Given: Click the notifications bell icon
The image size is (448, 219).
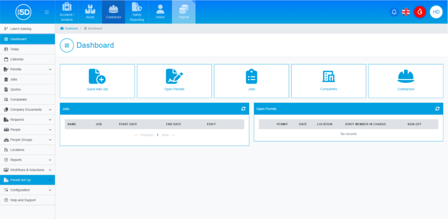Looking at the screenshot, I should point(394,12).
